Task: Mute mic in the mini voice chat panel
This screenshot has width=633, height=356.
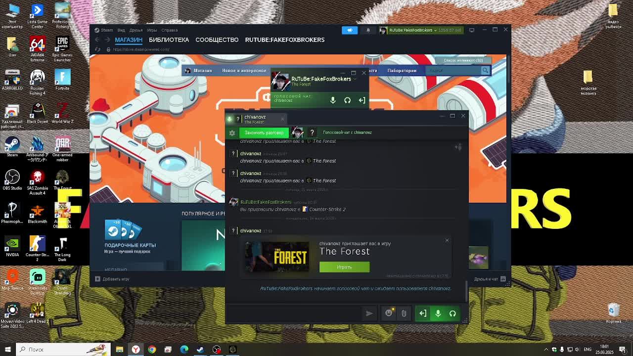Action: [x=333, y=100]
